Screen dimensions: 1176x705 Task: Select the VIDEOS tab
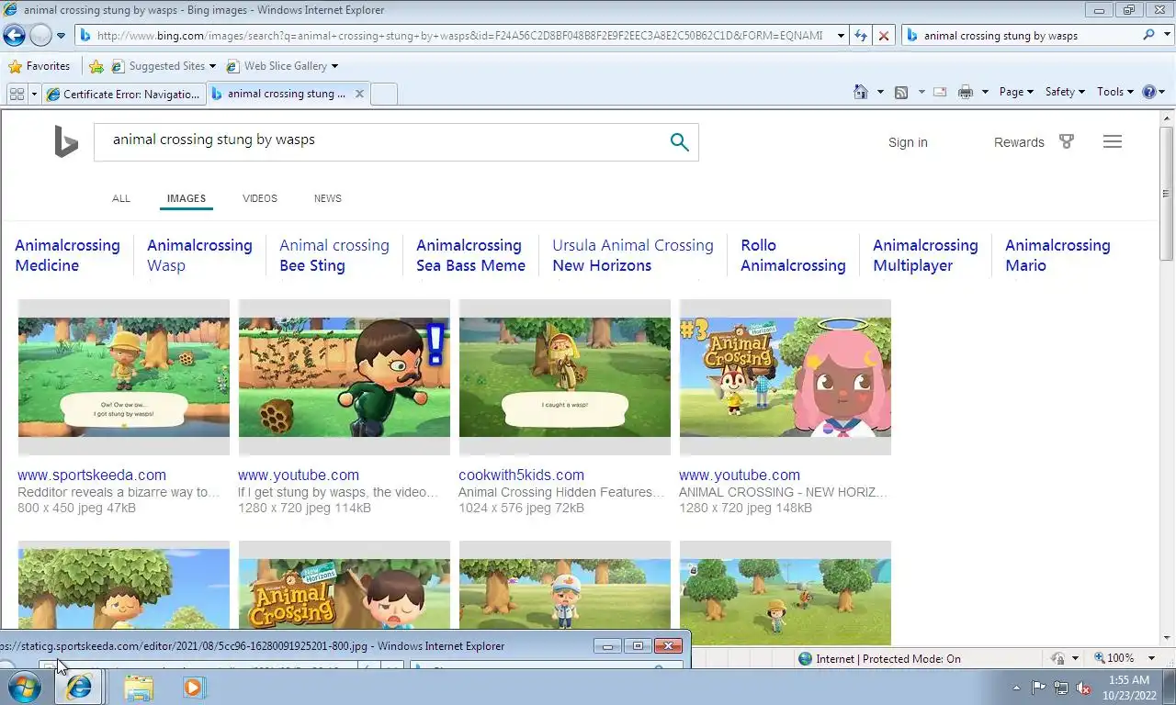[x=260, y=198]
